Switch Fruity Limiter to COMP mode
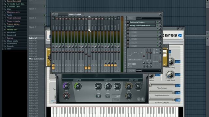The image size is (209, 117). pos(116,100)
